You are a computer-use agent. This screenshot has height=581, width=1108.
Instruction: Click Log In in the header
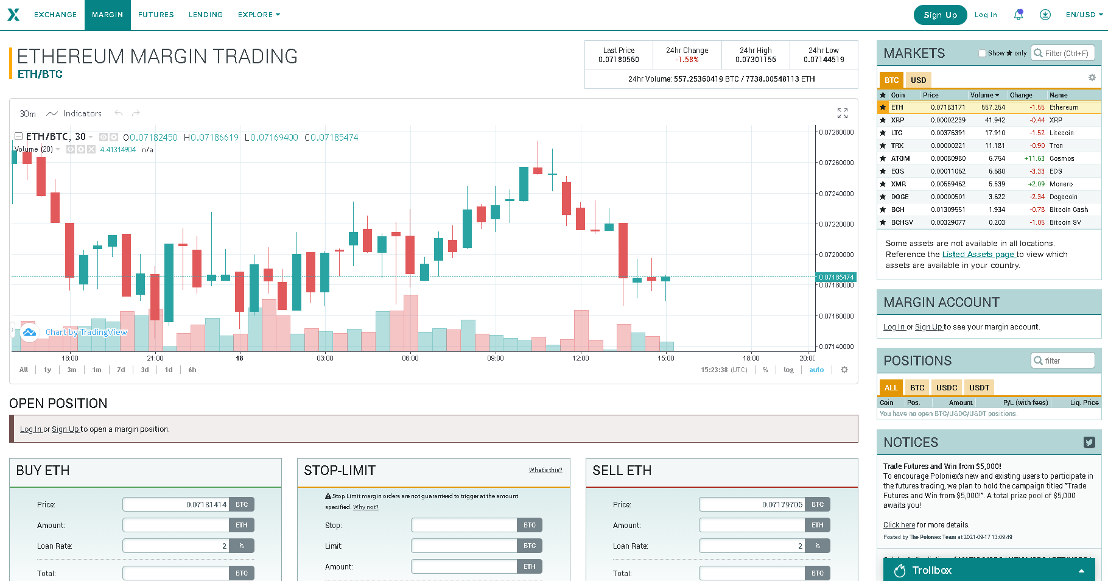(x=986, y=15)
